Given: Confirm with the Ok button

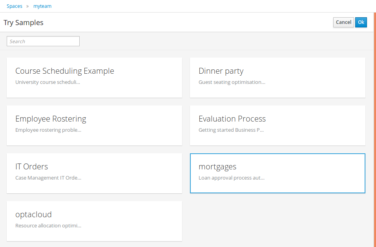Looking at the screenshot, I should click(361, 22).
